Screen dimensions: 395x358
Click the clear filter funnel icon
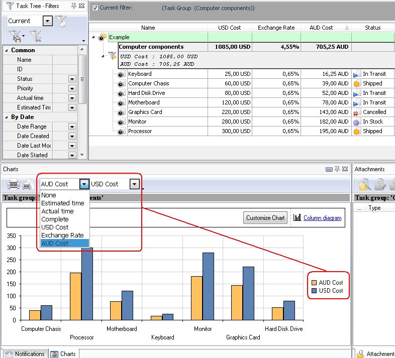(x=35, y=36)
